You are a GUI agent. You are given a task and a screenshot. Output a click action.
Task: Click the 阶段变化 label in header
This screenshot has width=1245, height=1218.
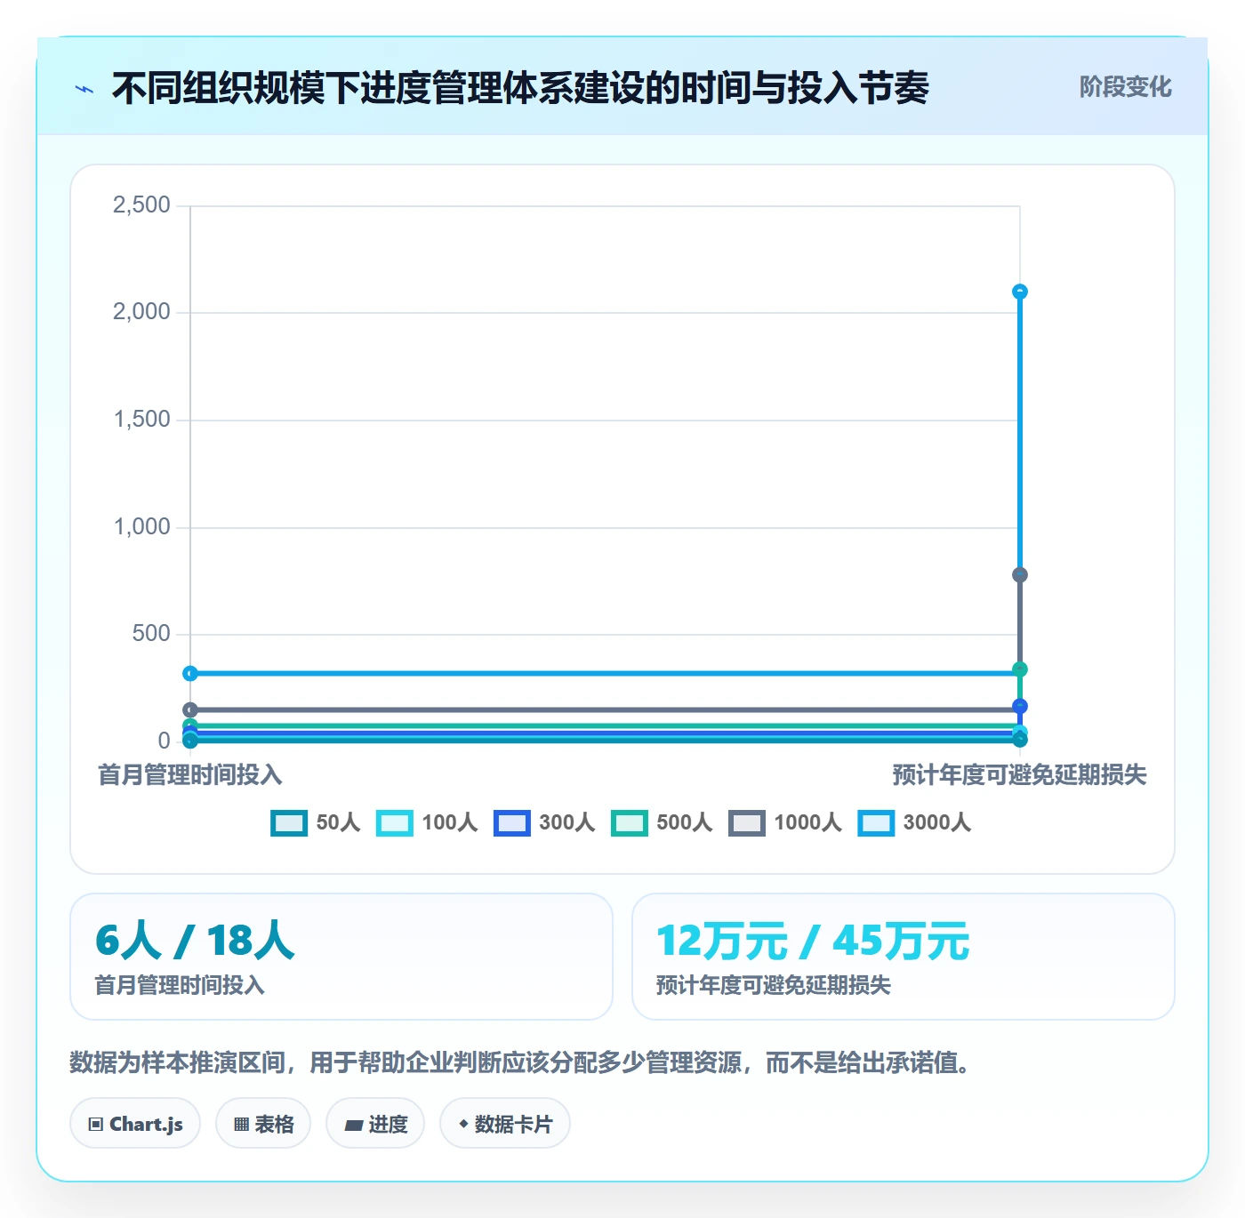1125,87
